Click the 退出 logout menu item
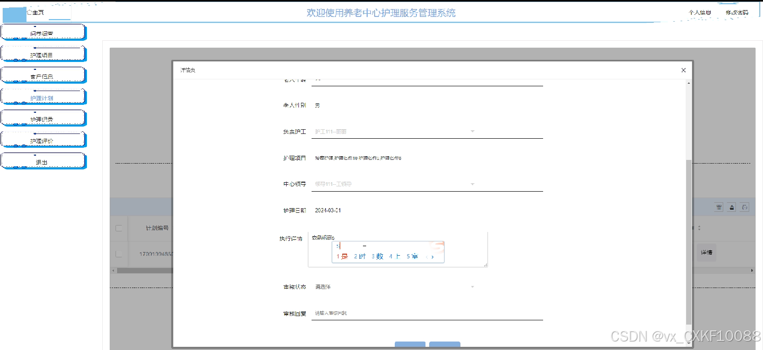The width and height of the screenshot is (763, 350). click(42, 160)
